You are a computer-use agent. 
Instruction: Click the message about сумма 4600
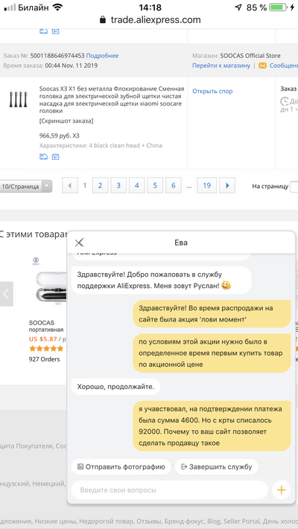pyautogui.click(x=212, y=426)
